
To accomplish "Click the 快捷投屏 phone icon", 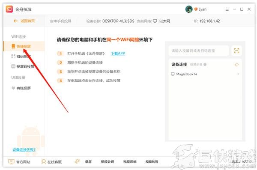I will [x=13, y=46].
